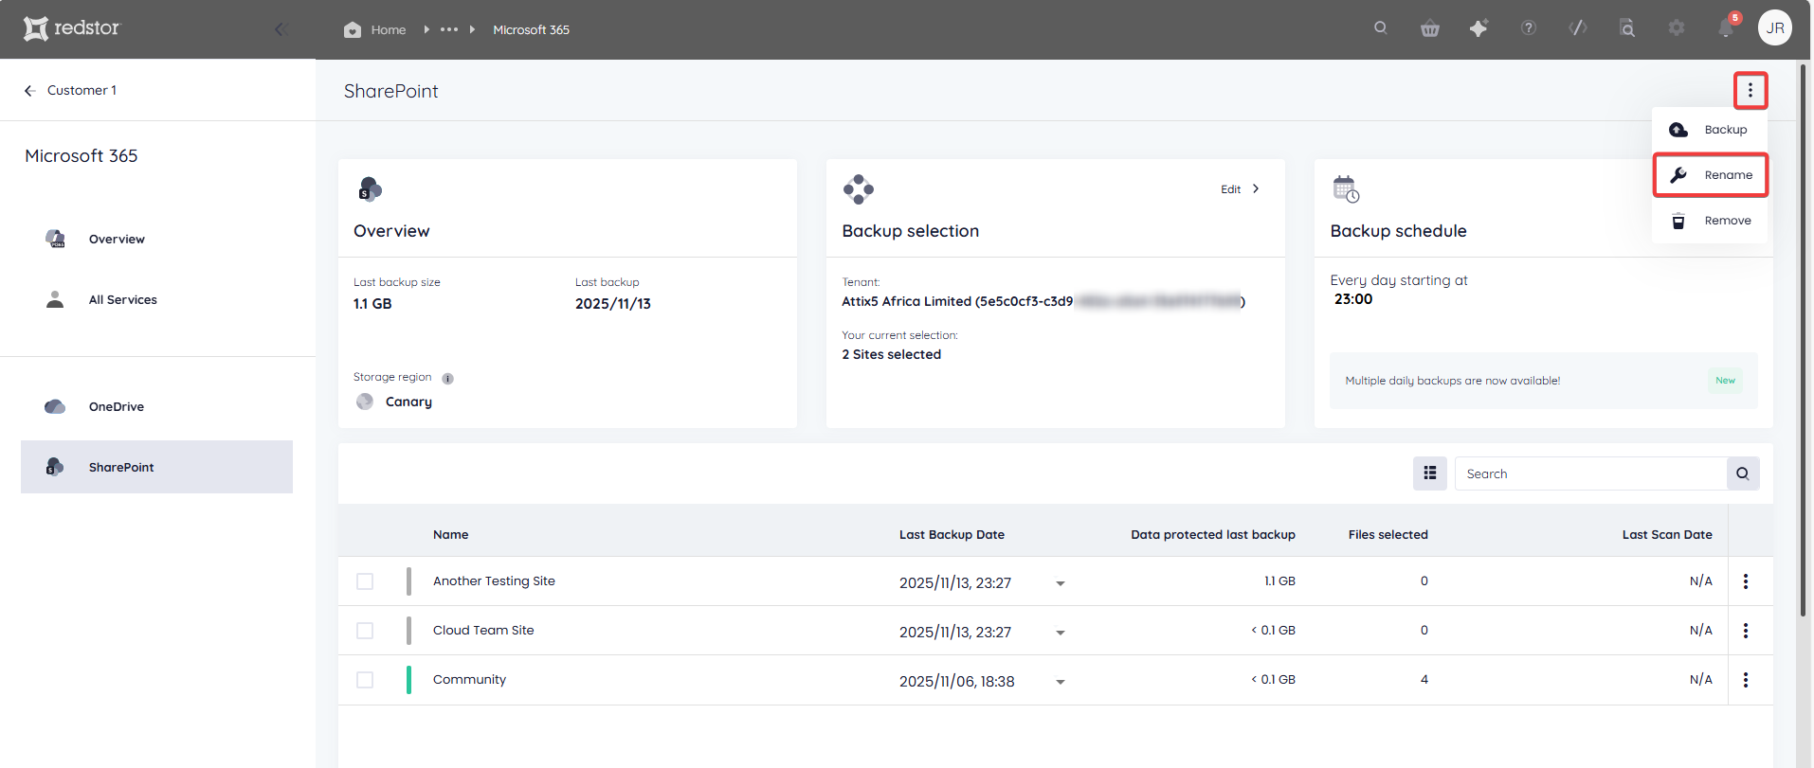Click the redstor logo
The width and height of the screenshot is (1814, 768).
[x=72, y=28]
